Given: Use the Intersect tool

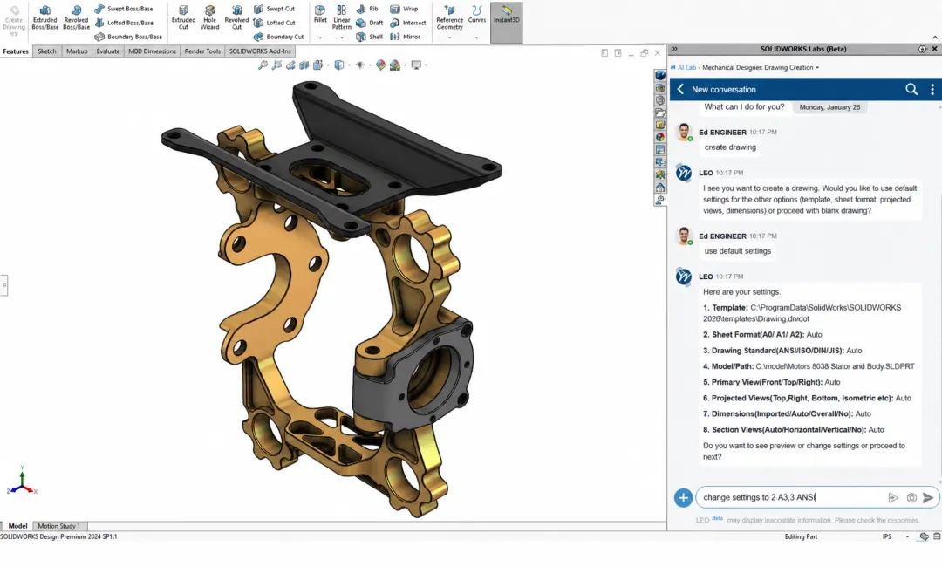Looking at the screenshot, I should click(408, 23).
